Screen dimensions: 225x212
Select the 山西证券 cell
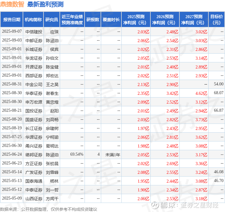[34, 199]
